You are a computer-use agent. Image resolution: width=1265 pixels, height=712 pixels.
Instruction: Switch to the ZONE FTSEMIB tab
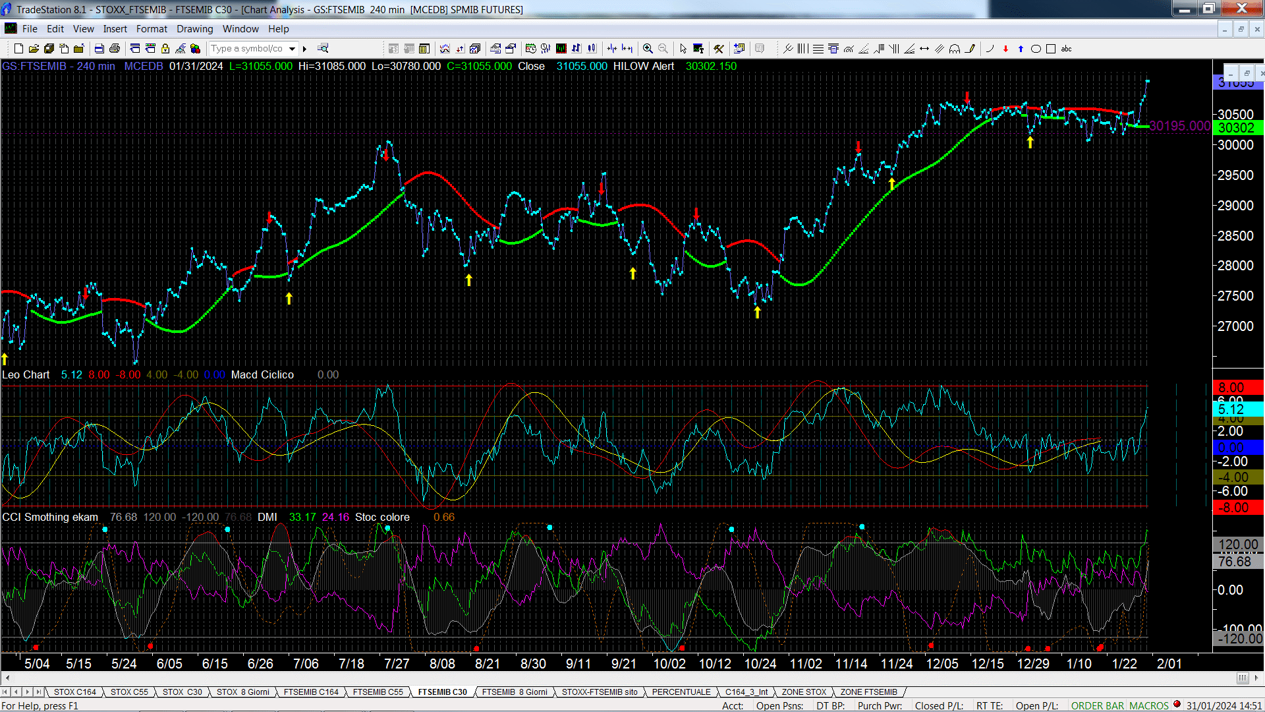(x=868, y=692)
